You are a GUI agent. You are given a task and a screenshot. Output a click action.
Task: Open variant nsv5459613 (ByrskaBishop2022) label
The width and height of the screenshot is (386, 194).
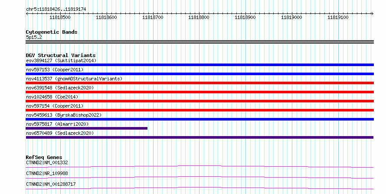coord(64,115)
